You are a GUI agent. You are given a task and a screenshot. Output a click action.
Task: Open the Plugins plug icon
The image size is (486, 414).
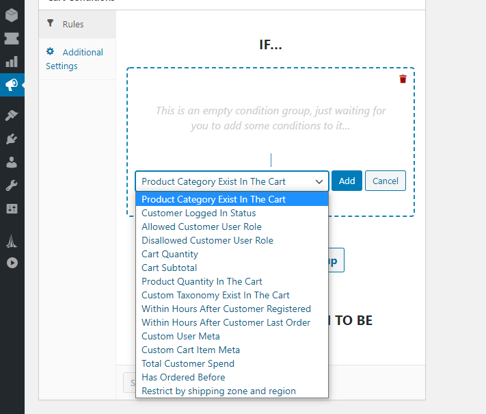[x=12, y=139]
